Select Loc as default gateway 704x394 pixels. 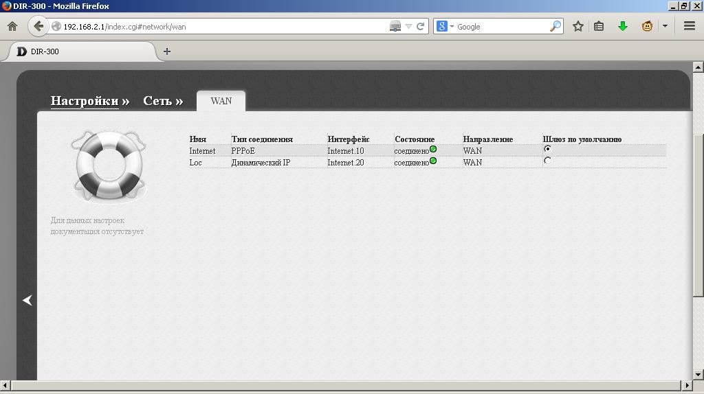[x=547, y=161]
